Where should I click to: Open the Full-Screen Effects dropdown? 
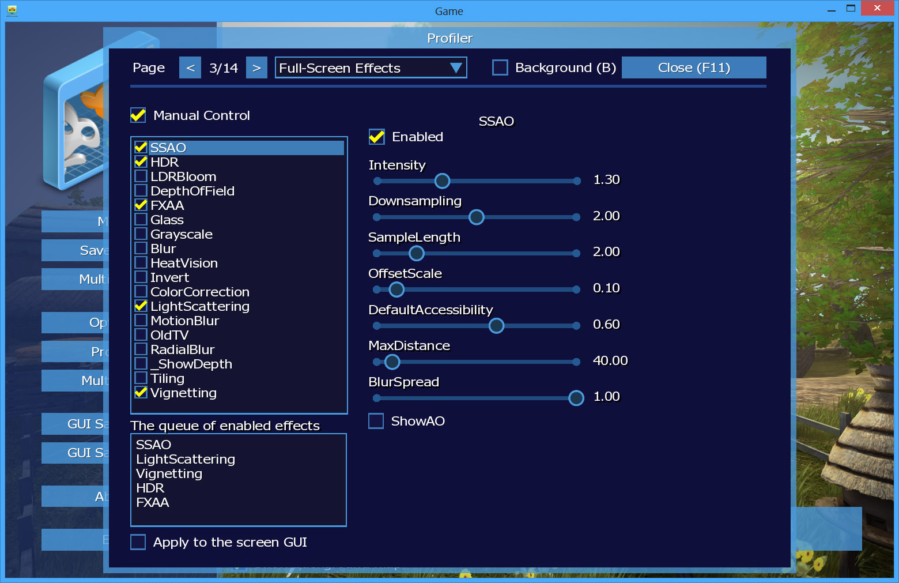point(370,68)
